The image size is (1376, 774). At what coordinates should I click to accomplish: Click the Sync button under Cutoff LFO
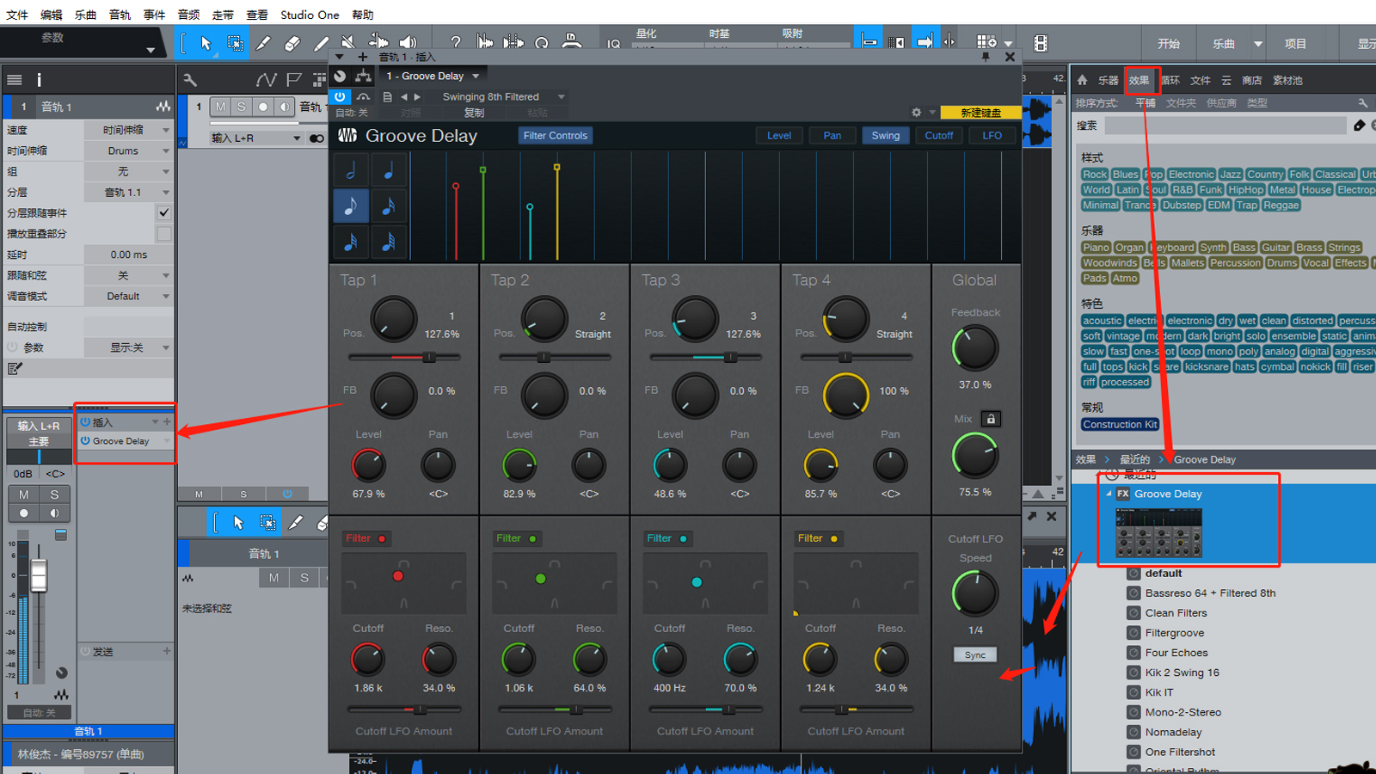pyautogui.click(x=974, y=654)
